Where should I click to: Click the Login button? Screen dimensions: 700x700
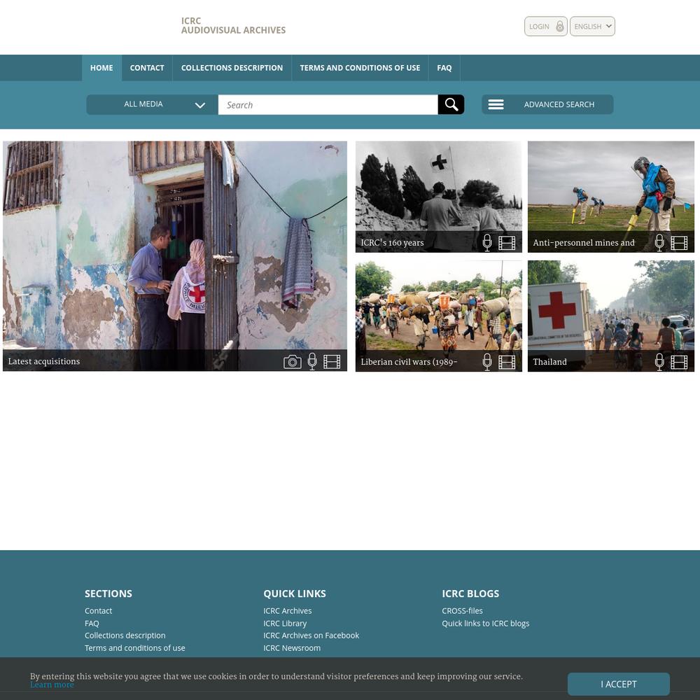(x=545, y=27)
